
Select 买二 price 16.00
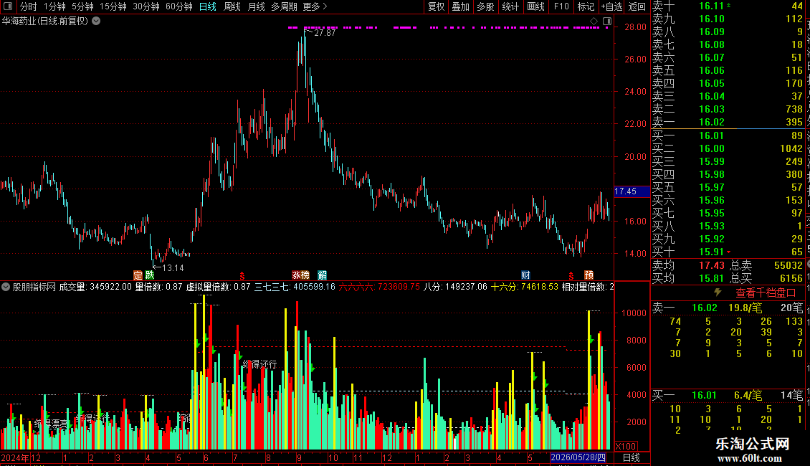pos(711,148)
